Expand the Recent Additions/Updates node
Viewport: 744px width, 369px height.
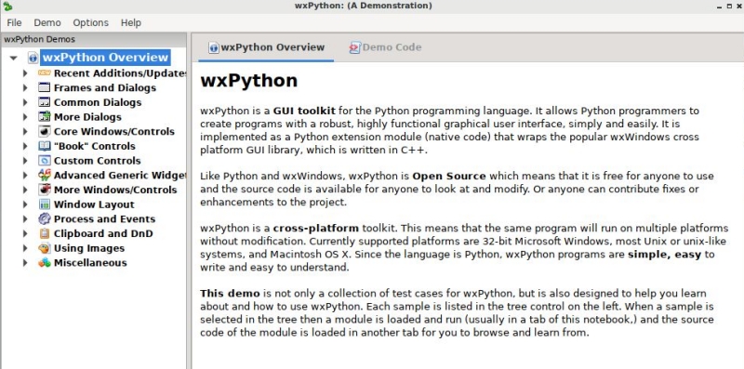25,73
